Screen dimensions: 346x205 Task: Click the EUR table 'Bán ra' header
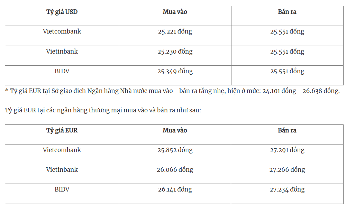[x=287, y=130]
